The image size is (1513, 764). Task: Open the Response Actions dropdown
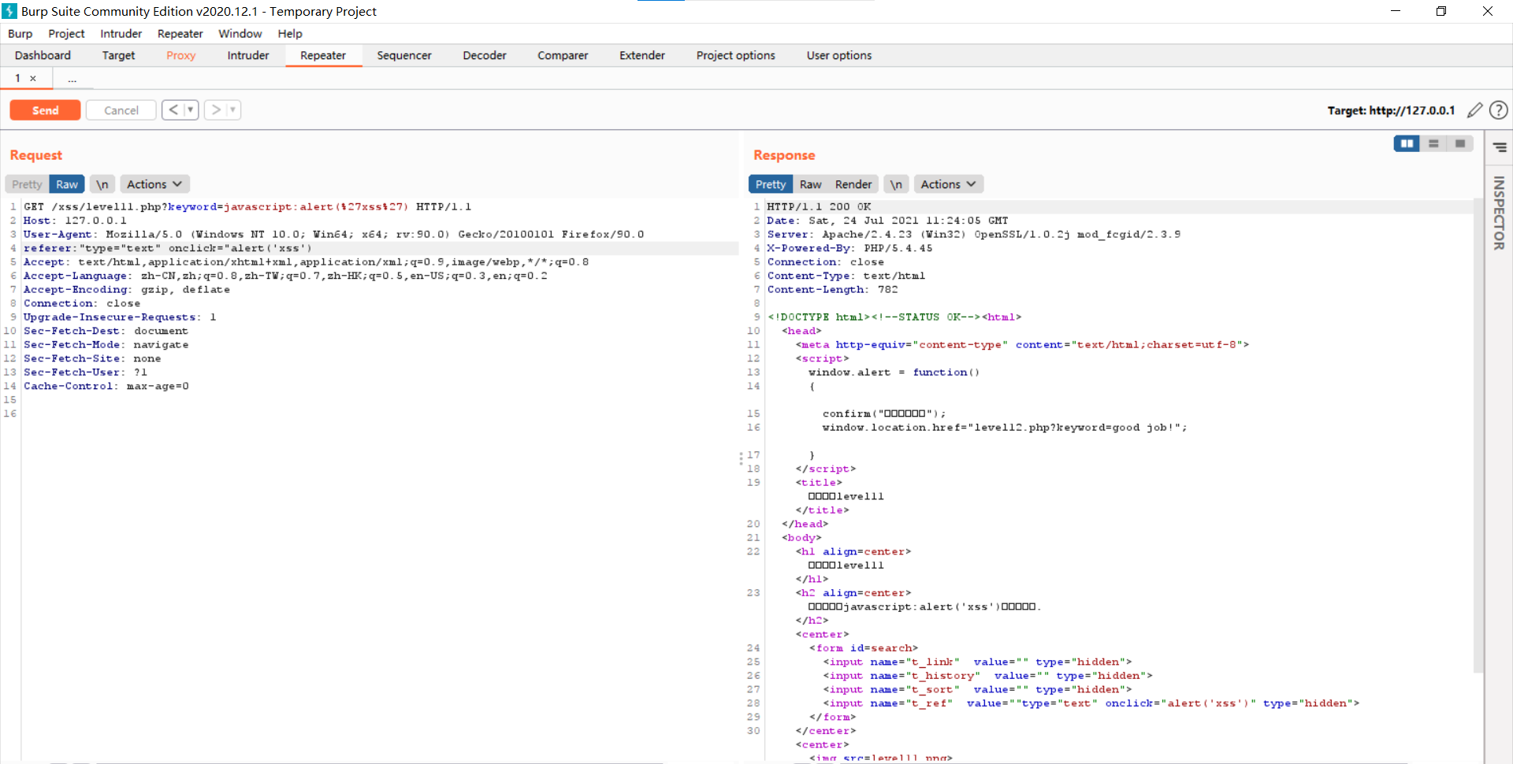point(948,184)
